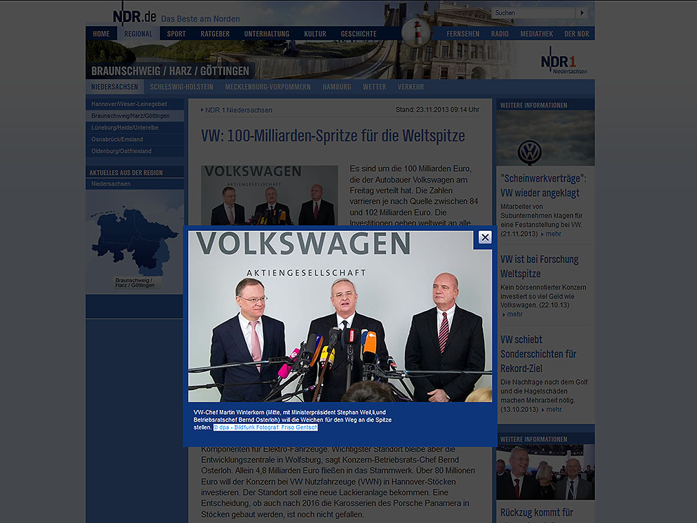Click mehr after the 21.11.2013 teaser
697x523 pixels.
[x=554, y=234]
